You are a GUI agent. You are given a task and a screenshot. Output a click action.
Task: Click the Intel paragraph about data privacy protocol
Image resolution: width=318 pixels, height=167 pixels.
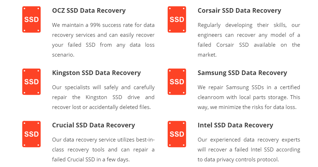coord(249,150)
